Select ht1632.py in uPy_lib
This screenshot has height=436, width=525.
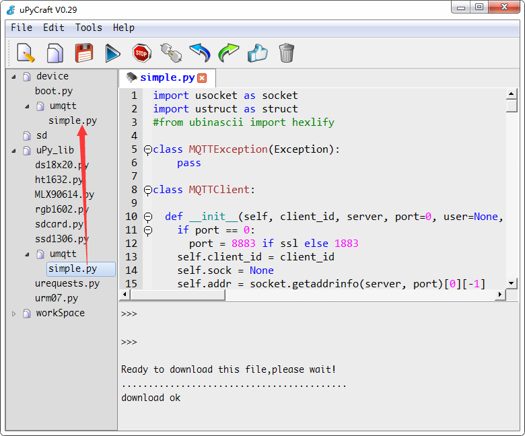[59, 180]
